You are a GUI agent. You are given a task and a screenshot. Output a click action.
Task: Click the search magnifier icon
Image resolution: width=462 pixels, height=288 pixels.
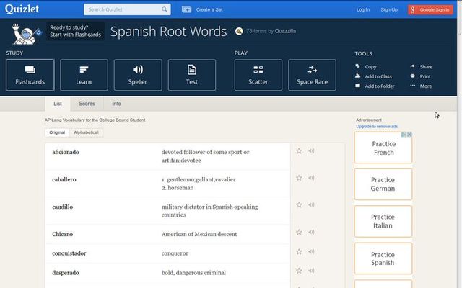point(165,9)
